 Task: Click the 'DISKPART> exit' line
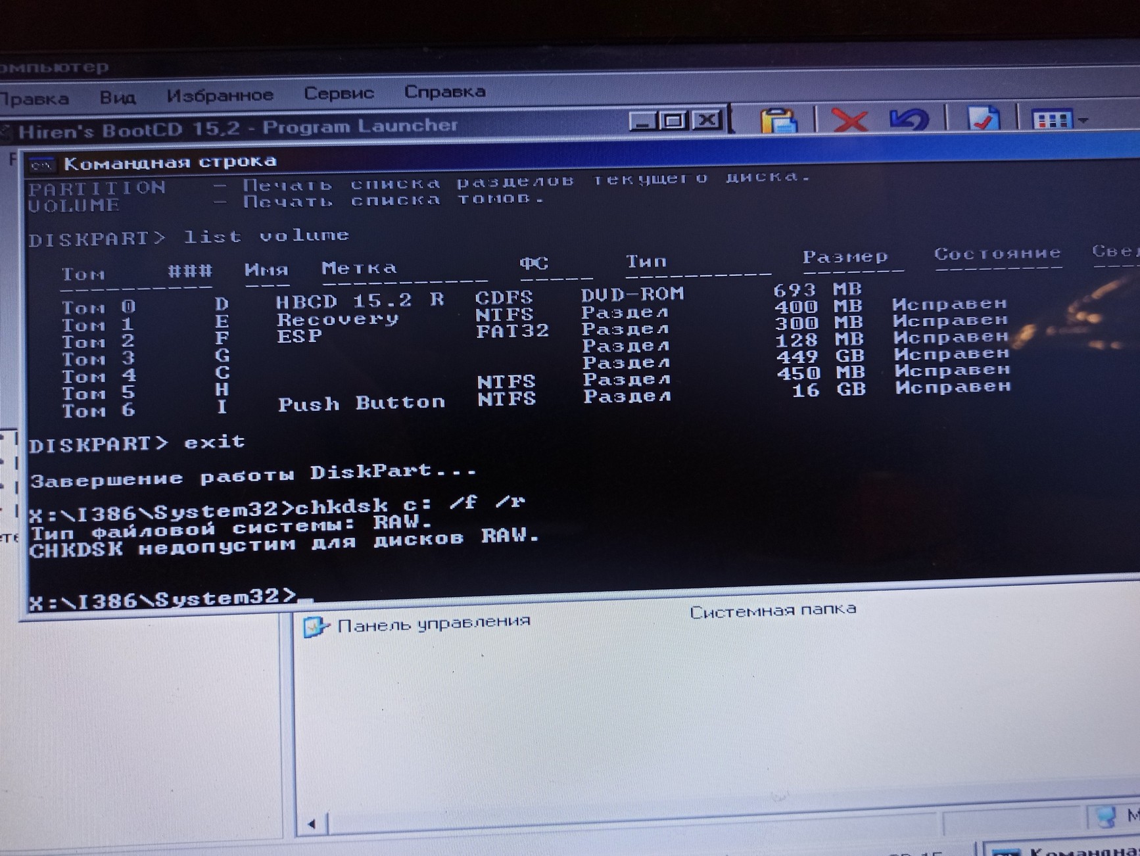pos(137,443)
